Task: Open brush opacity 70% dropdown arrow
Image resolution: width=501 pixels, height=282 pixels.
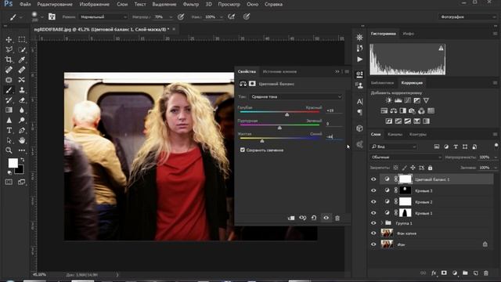Action: point(171,17)
